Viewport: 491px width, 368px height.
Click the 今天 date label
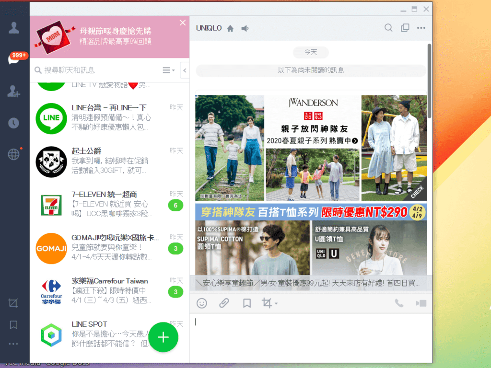311,52
